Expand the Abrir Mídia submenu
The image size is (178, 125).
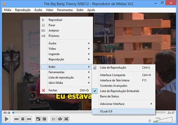66,83
